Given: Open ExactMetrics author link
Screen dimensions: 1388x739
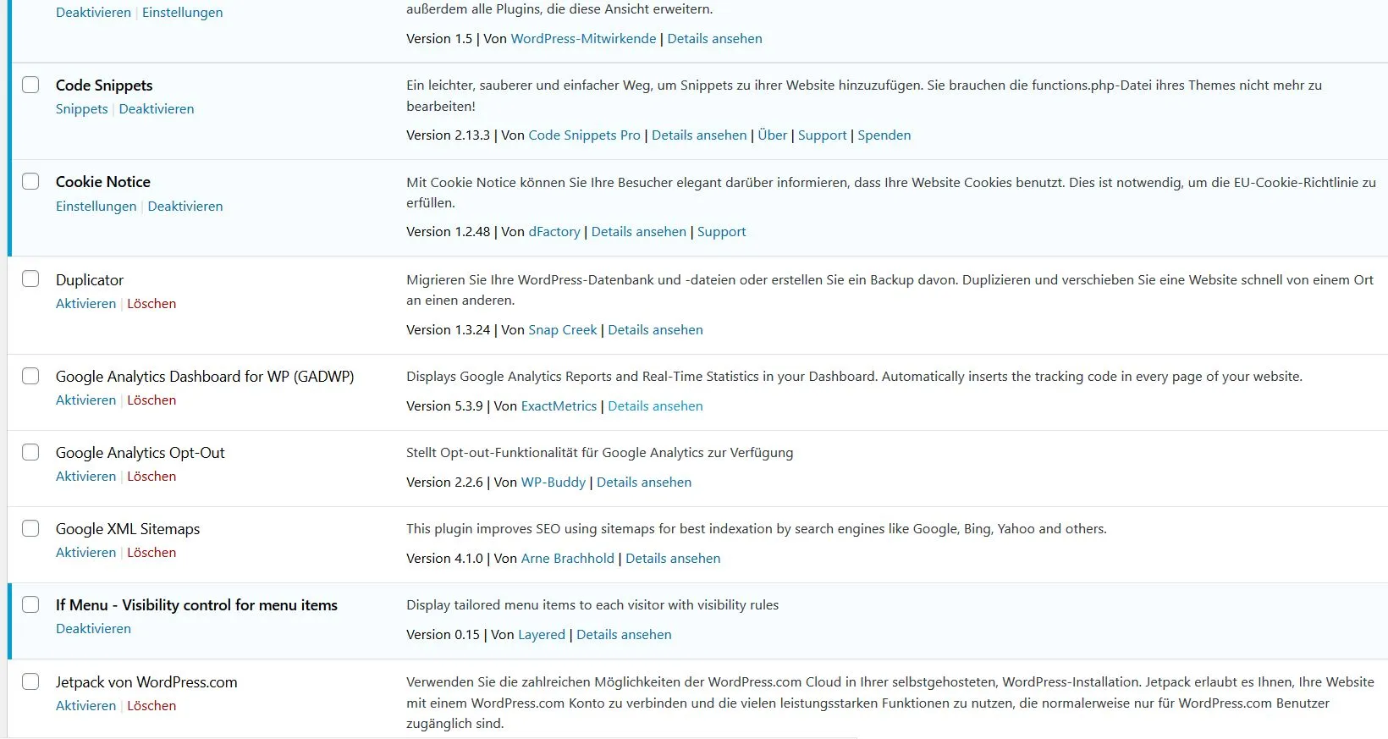Looking at the screenshot, I should coord(559,406).
